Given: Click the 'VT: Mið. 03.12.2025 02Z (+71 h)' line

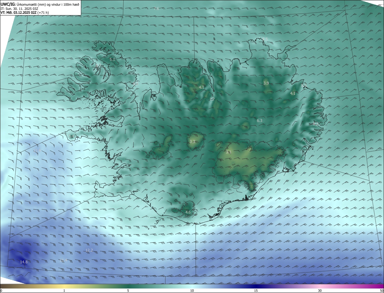Looking at the screenshot, I should pos(25,13).
